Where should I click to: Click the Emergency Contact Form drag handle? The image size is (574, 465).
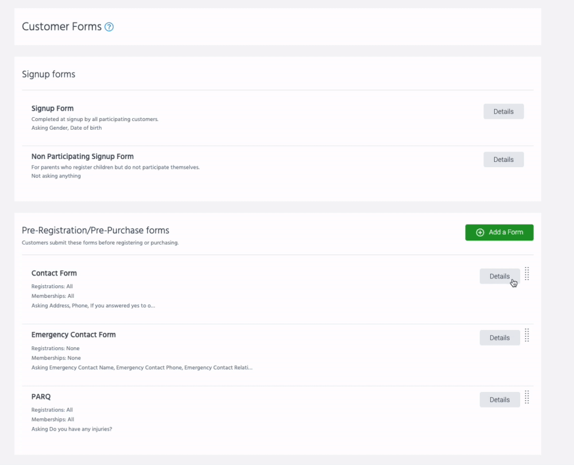tap(527, 336)
